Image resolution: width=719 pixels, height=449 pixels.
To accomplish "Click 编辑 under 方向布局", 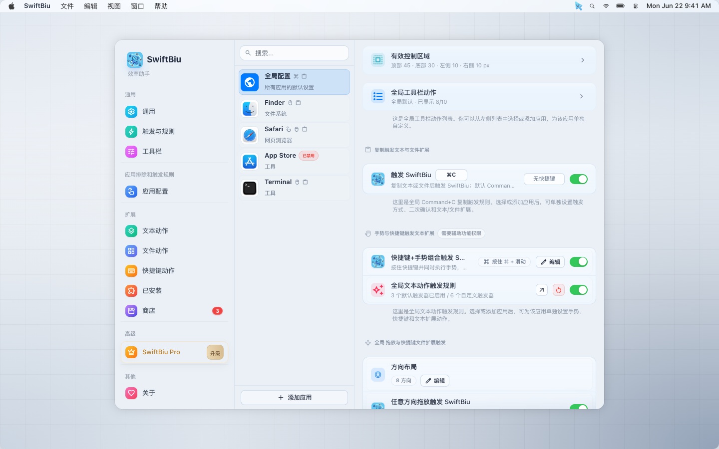I will (435, 381).
